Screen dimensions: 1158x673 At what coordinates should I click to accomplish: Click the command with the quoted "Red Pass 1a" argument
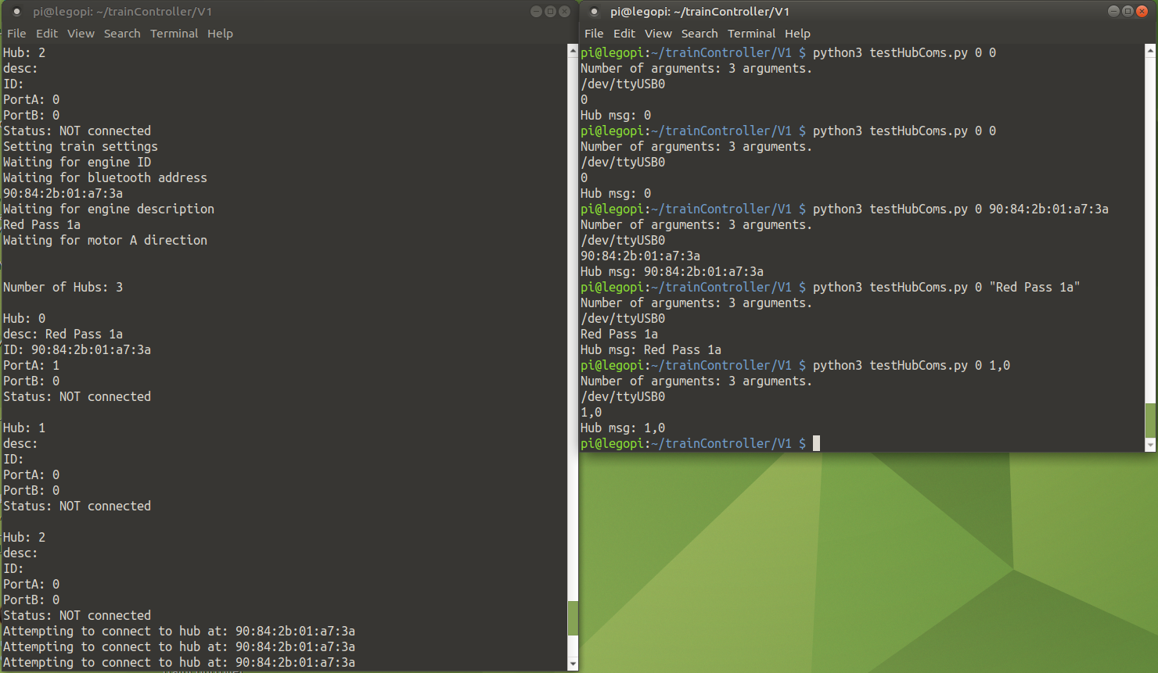[x=946, y=287]
